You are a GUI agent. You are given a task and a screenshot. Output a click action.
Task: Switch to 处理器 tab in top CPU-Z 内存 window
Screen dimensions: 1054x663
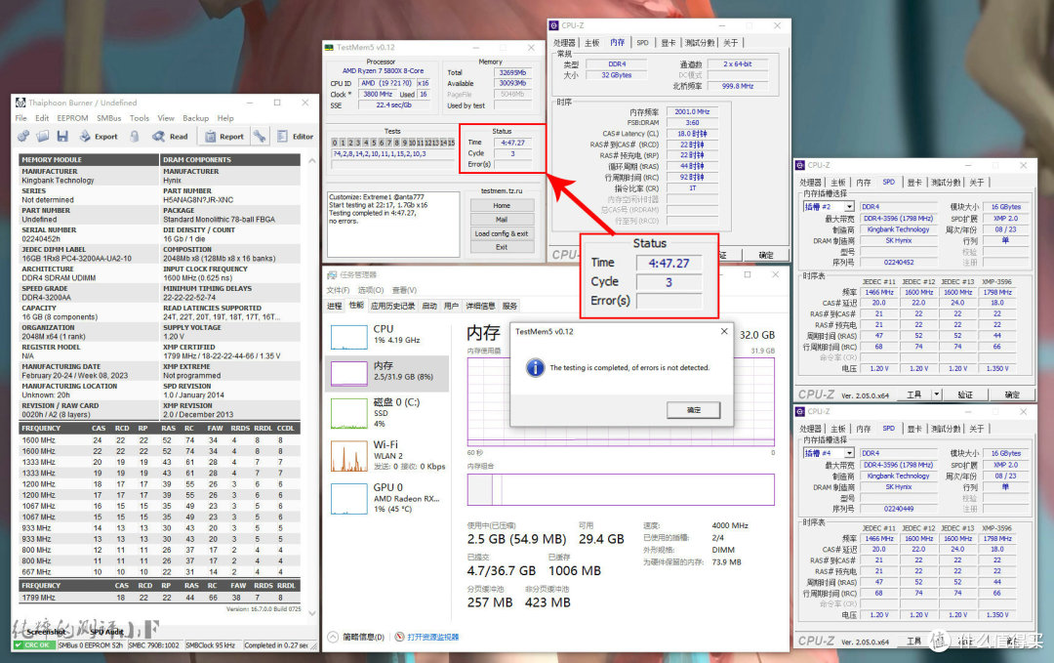coord(564,42)
